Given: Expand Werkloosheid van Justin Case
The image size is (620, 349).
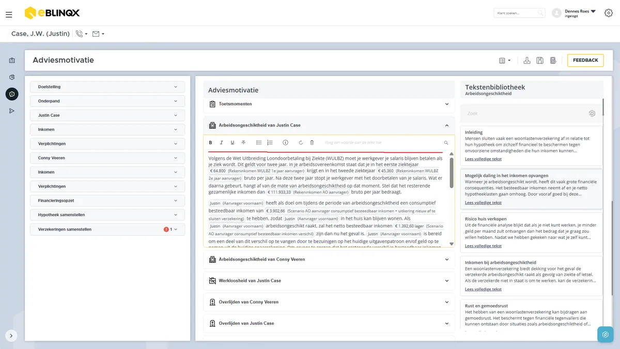Looking at the screenshot, I should click(329, 281).
